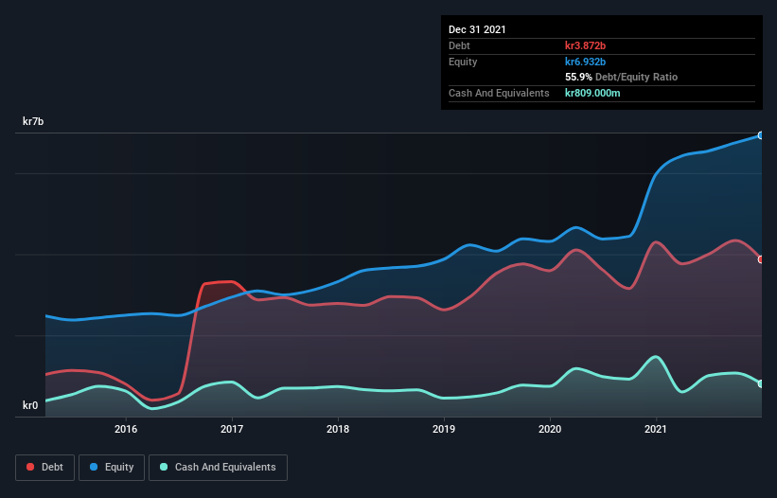Toggle Cash And Equivalents legend button
The width and height of the screenshot is (777, 498).
click(x=218, y=468)
